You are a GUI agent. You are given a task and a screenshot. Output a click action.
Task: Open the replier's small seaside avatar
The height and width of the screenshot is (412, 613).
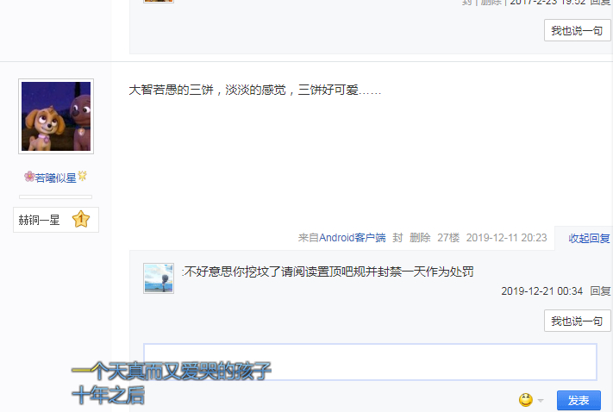click(x=159, y=278)
